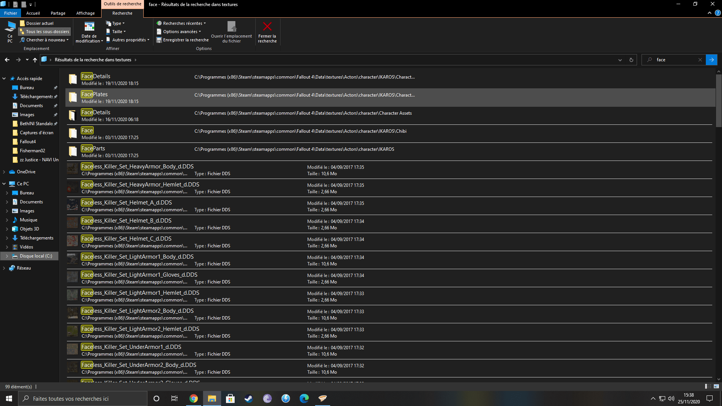Select the FacePlates folder result
The image size is (722, 406).
pyautogui.click(x=390, y=98)
